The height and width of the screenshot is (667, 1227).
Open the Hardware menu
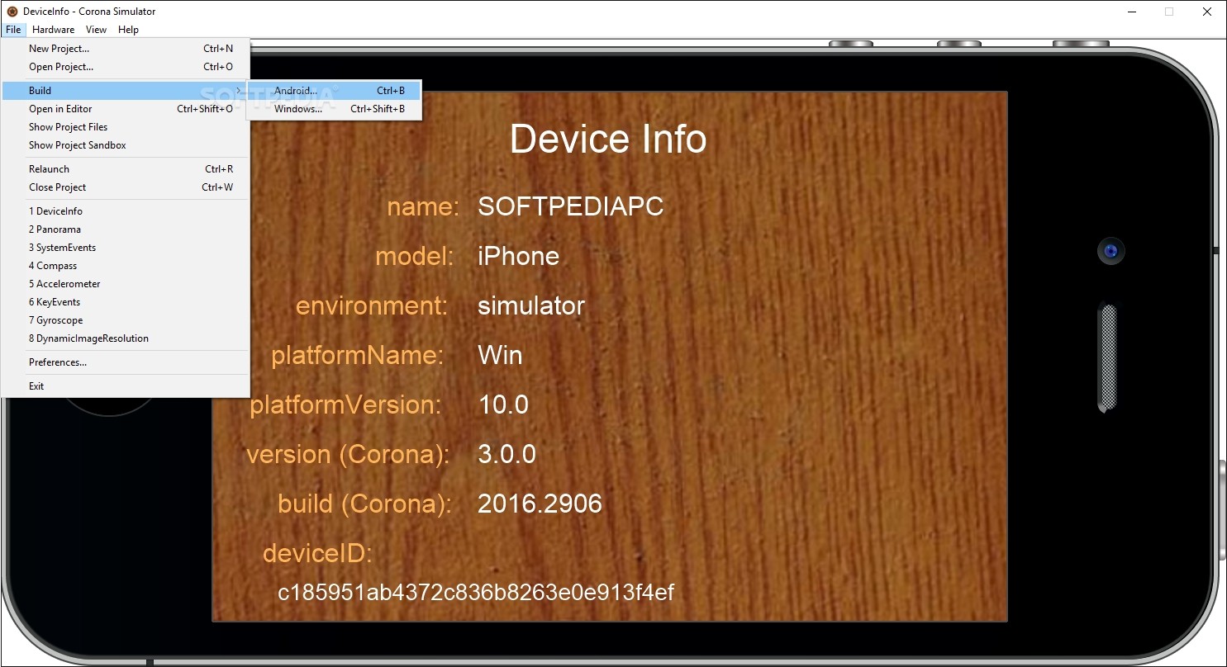point(54,30)
